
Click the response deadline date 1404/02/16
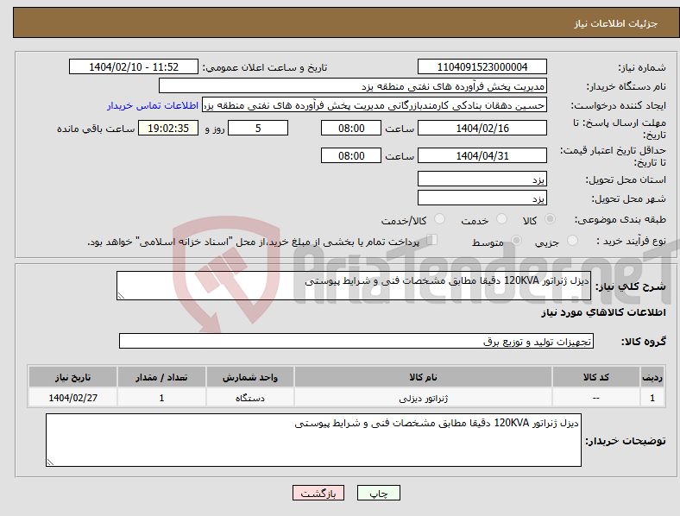click(x=482, y=128)
